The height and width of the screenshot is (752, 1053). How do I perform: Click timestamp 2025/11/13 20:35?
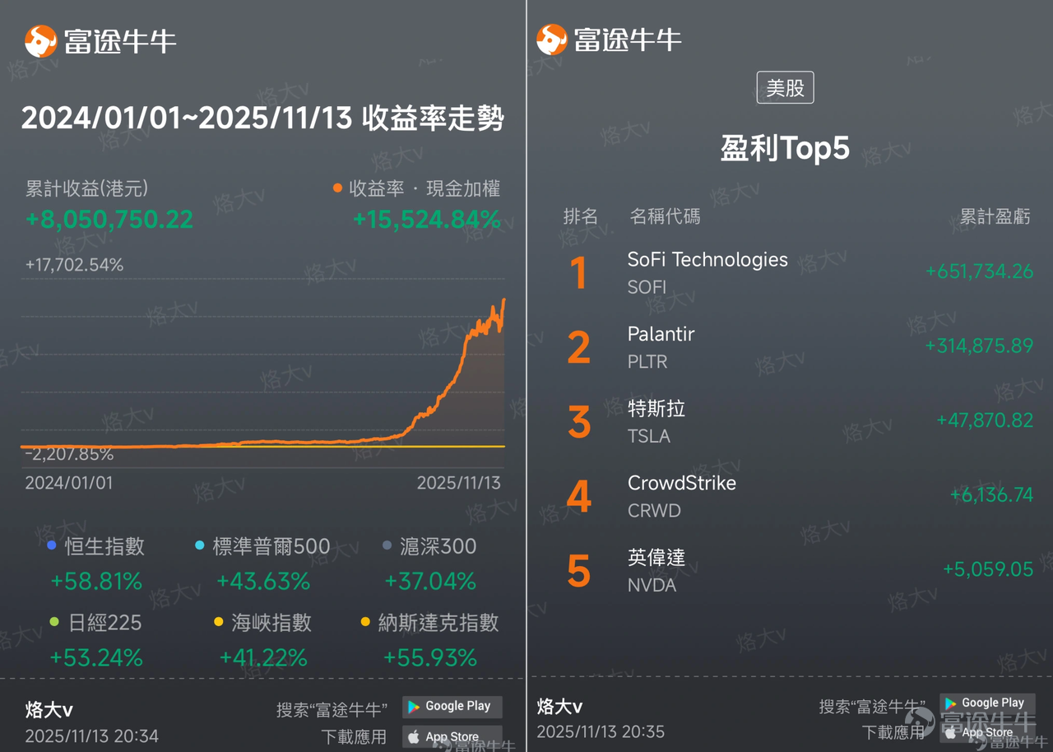pos(601,731)
